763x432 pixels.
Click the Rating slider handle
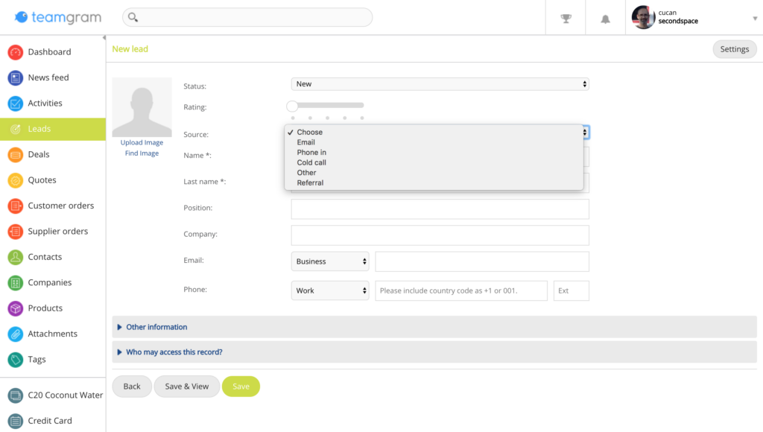(x=292, y=106)
